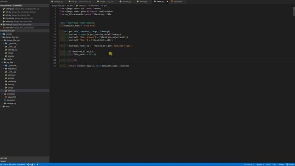Click the FilesView breadcrumb item
The width and height of the screenshot is (295, 166).
coord(94,6)
